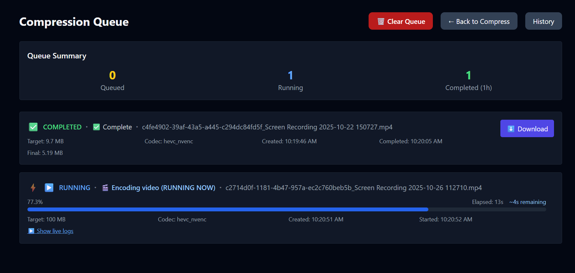The width and height of the screenshot is (575, 273).
Task: Open the History page
Action: (543, 21)
